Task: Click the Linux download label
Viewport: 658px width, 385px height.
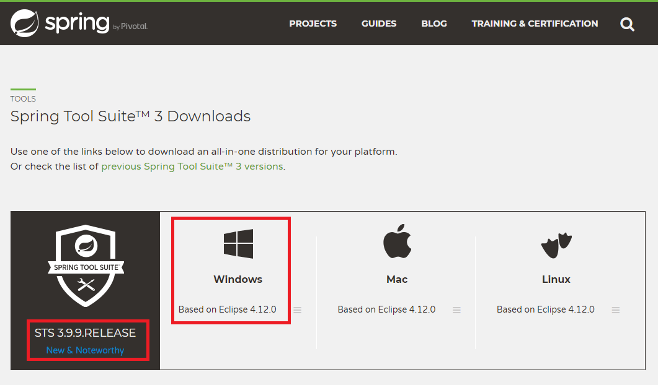Action: tap(556, 279)
